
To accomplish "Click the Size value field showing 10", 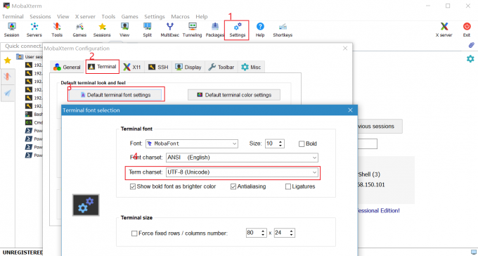I will tap(271, 143).
